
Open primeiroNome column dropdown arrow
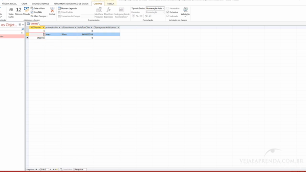click(59, 28)
